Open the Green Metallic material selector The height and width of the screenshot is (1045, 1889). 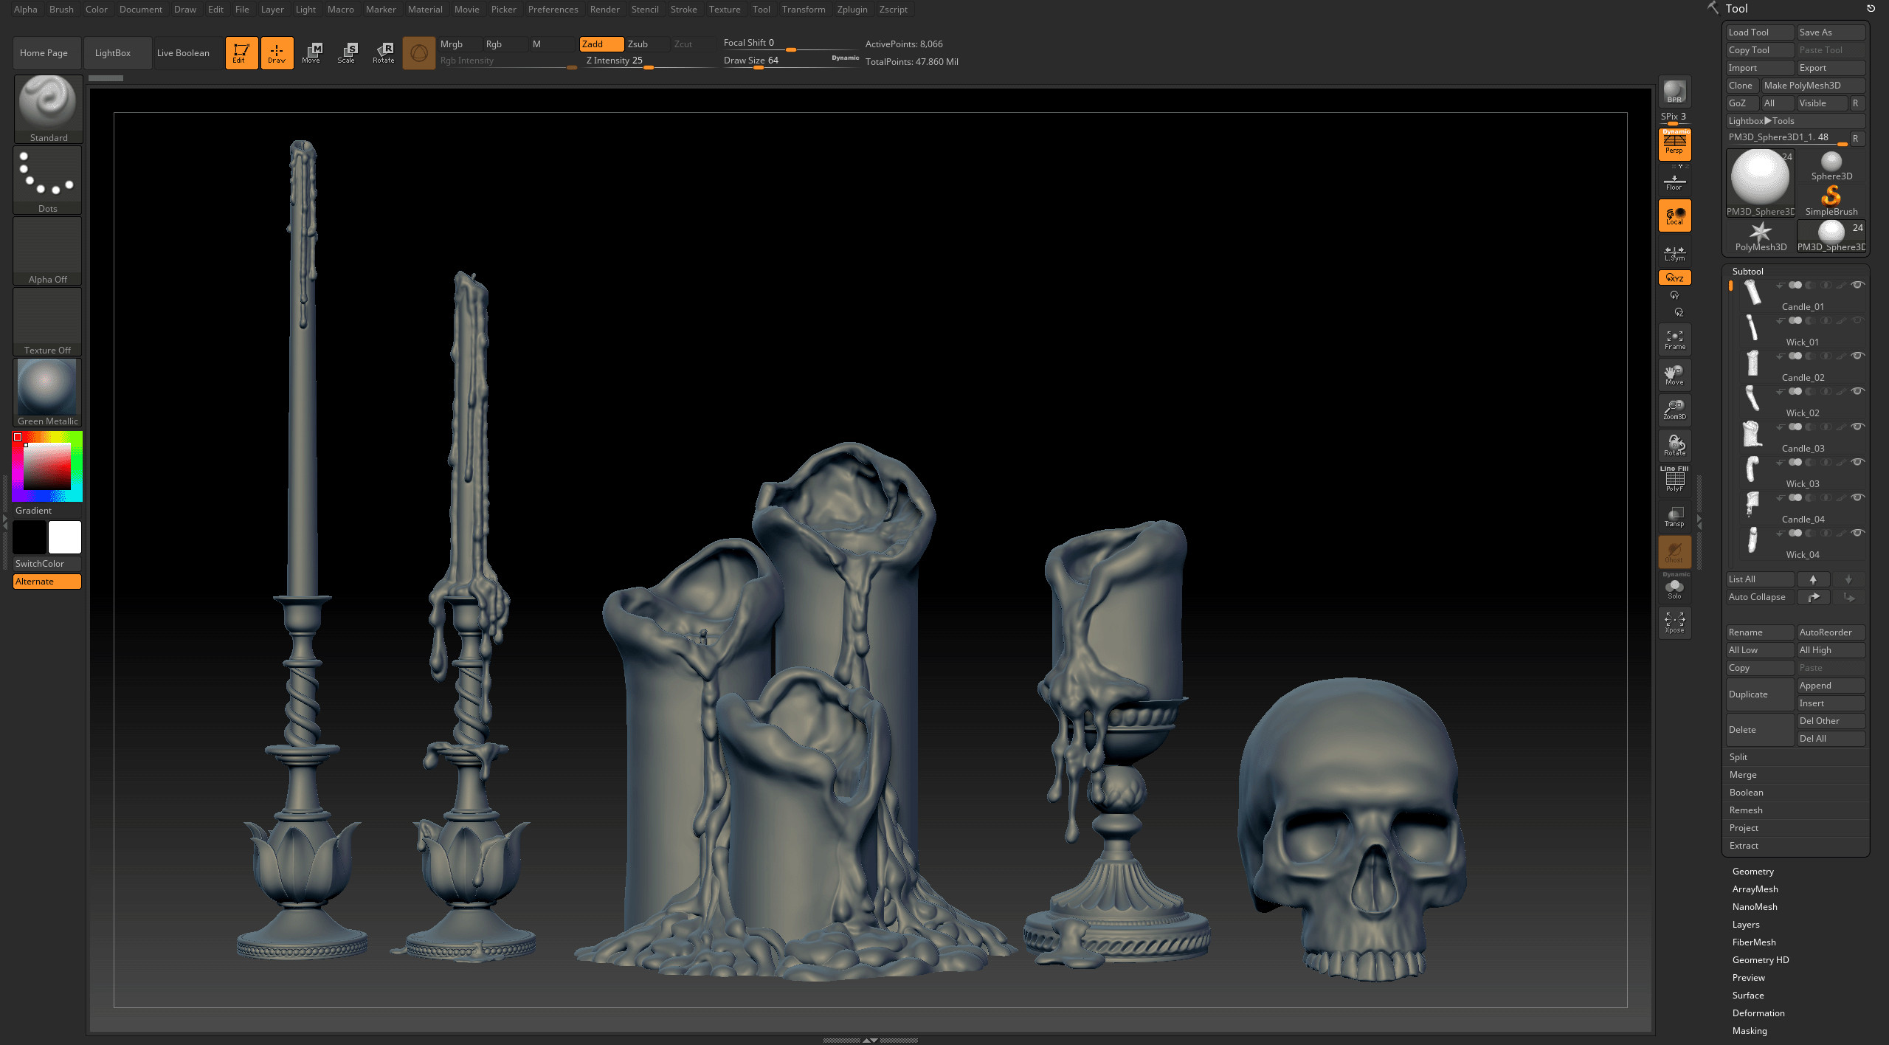pos(48,392)
